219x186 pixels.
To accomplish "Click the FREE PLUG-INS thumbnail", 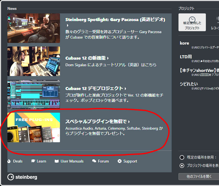I will click(34, 127).
